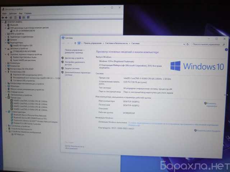The width and height of the screenshot is (230, 172).
Task: Select Realtek PCIe GBE Family Controller
Action: coord(27,124)
